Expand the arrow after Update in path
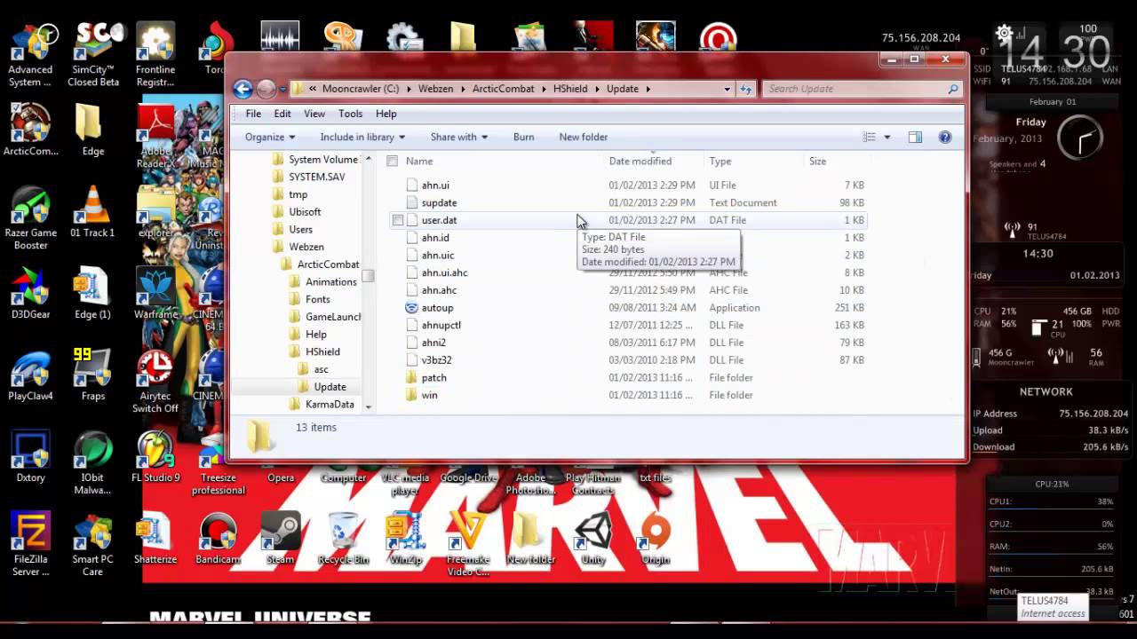Screen dimensions: 1137x639 [648, 89]
